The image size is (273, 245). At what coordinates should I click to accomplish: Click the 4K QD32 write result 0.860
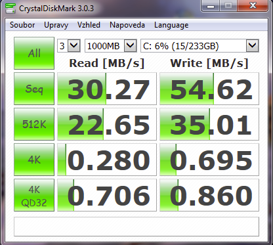tap(209, 195)
